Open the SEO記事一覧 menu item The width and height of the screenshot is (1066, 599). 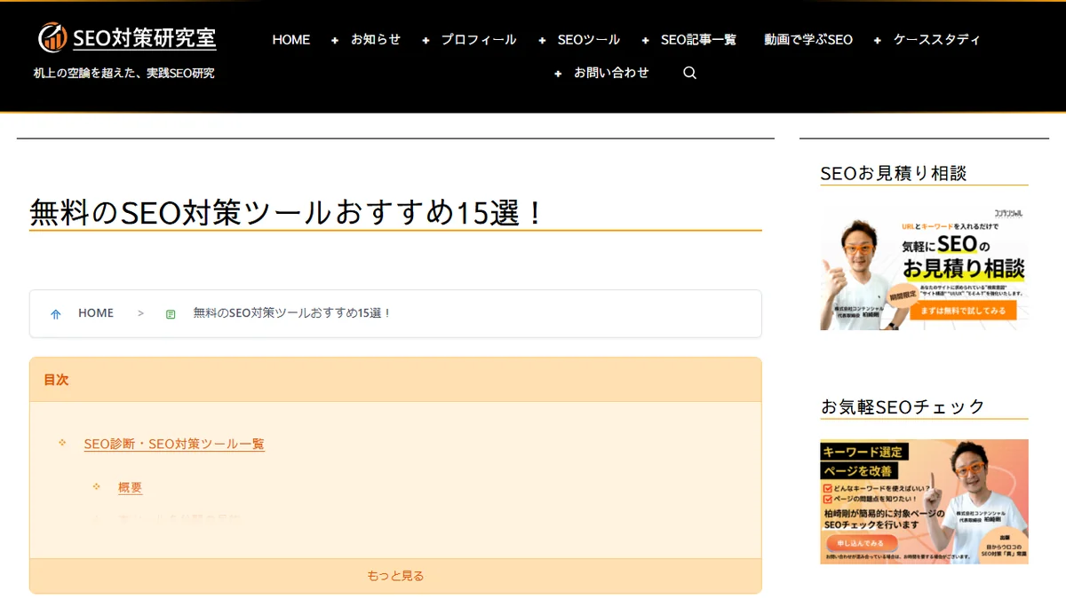(698, 39)
